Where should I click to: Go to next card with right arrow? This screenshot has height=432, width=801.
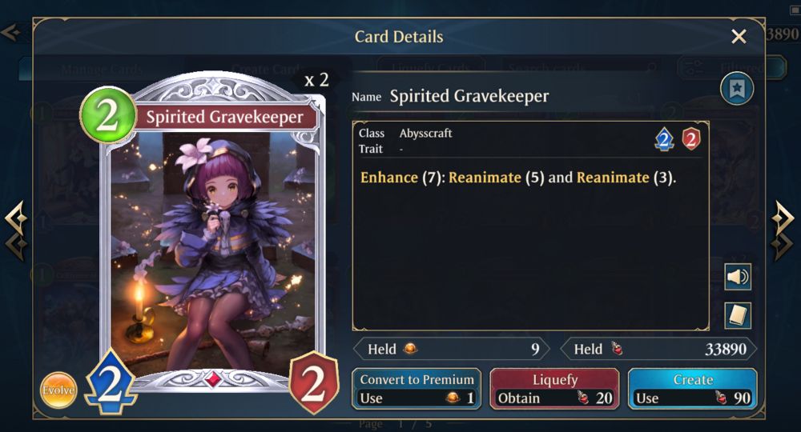pyautogui.click(x=782, y=230)
